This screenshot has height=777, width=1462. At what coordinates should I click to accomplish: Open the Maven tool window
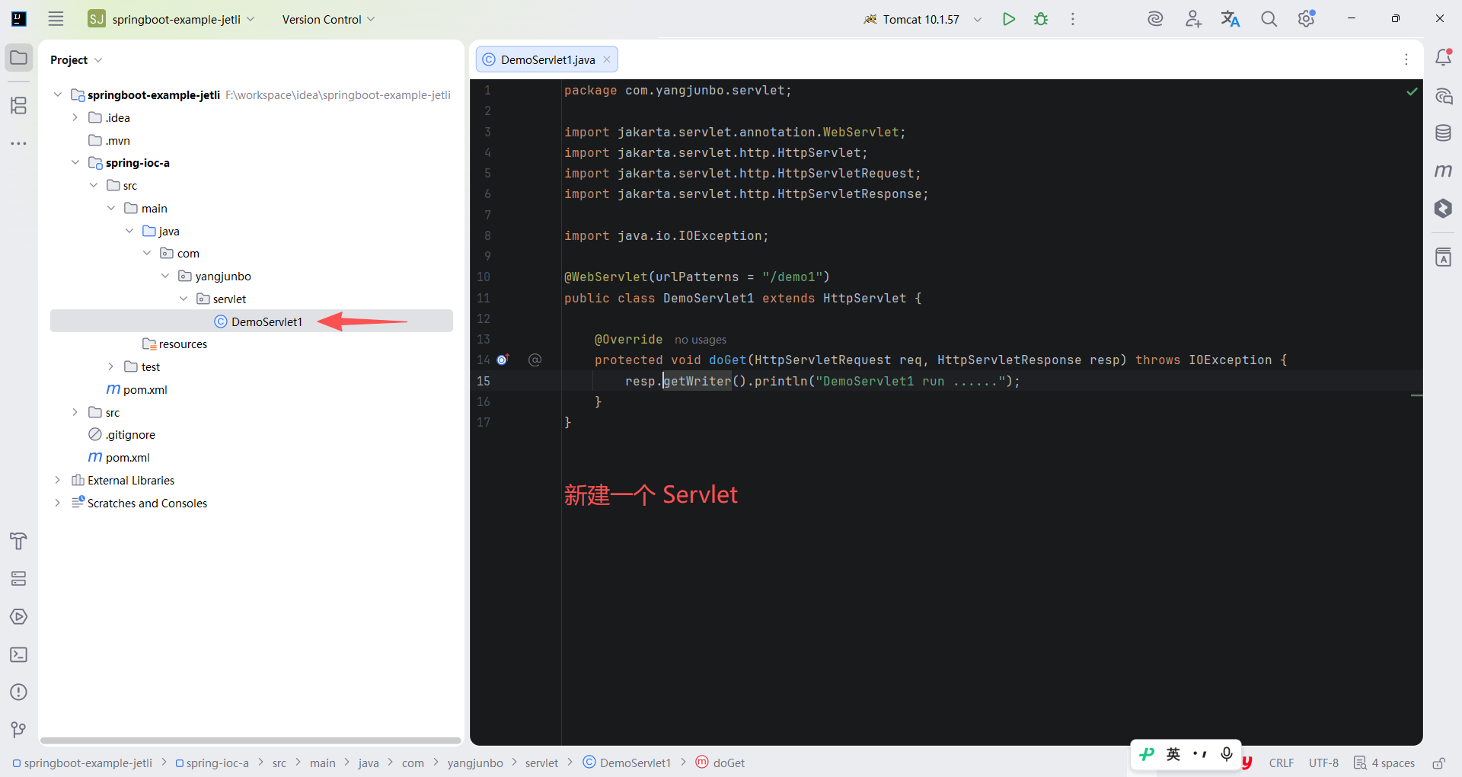[x=1443, y=171]
